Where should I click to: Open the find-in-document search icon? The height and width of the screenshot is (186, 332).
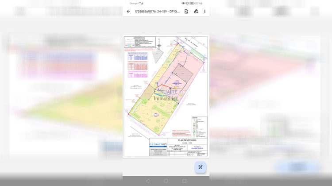click(x=186, y=12)
